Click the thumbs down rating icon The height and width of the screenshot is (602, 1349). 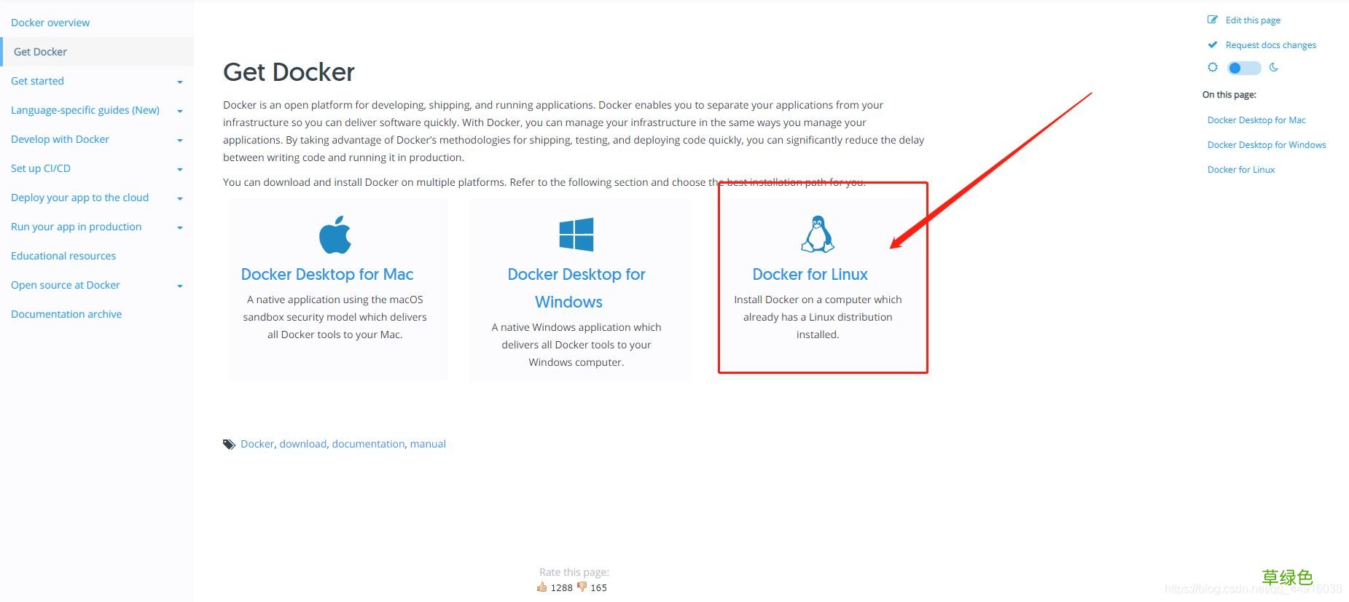coord(582,587)
